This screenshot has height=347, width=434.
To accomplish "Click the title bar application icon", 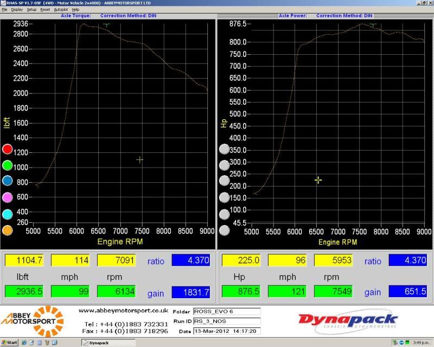I will pos(3,3).
